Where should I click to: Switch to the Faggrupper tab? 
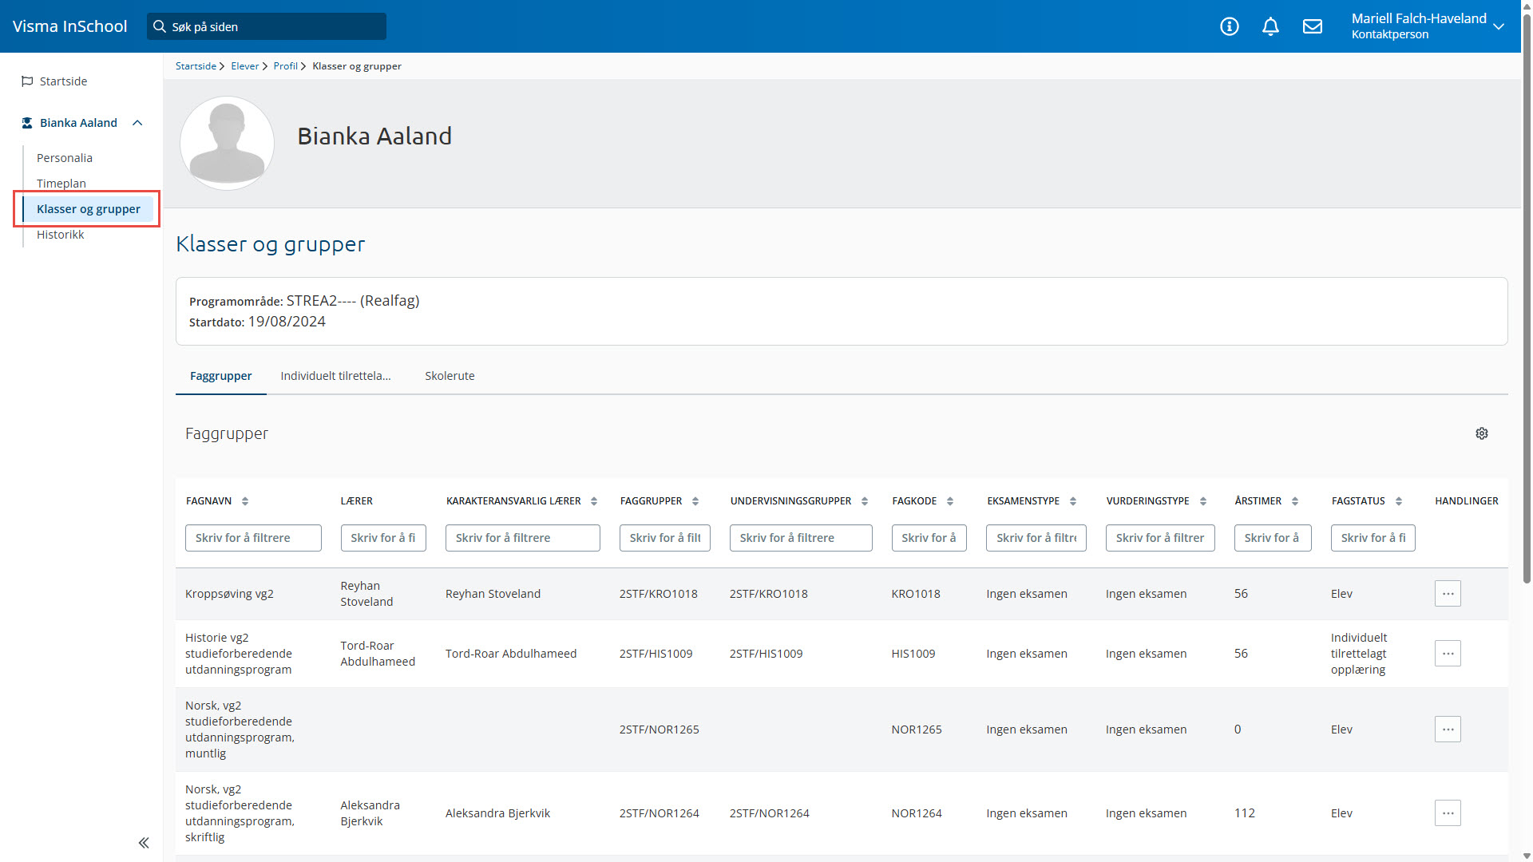[221, 376]
